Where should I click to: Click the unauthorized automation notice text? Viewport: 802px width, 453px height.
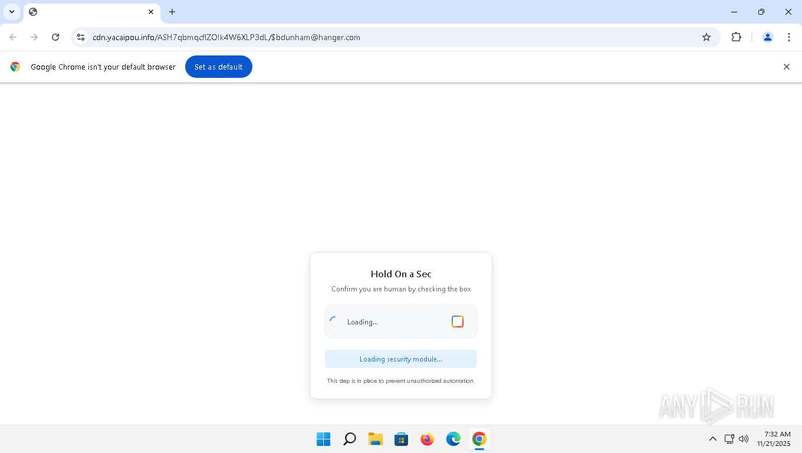pyautogui.click(x=401, y=381)
